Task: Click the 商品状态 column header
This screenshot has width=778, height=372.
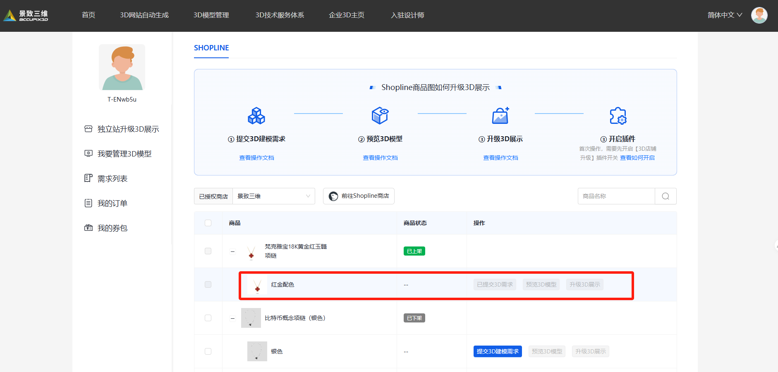Action: point(415,223)
